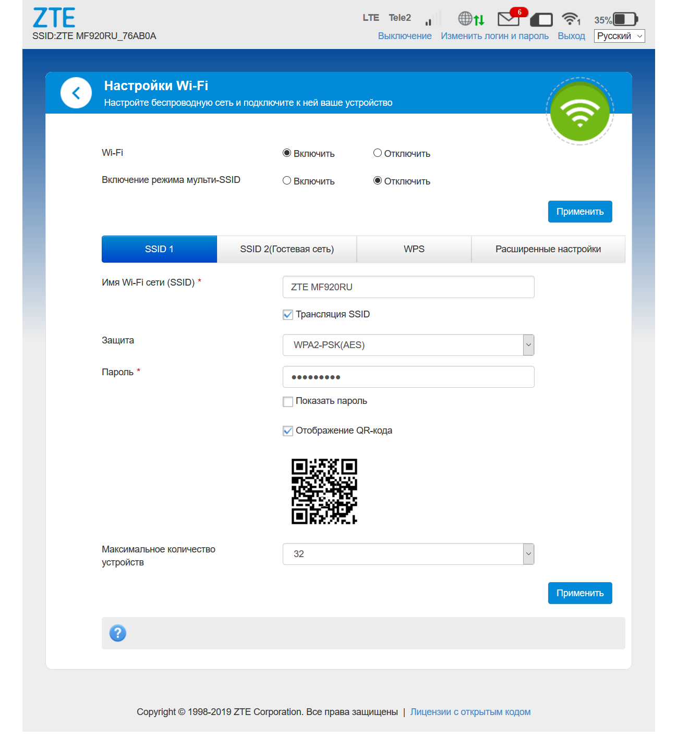
Task: Click the Wi-Fi connected devices icon
Action: click(571, 19)
